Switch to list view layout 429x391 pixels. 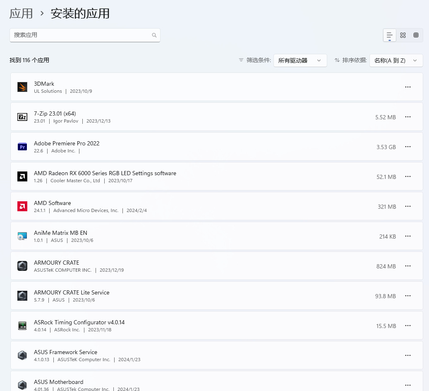pos(390,35)
